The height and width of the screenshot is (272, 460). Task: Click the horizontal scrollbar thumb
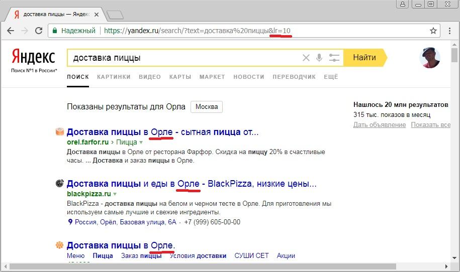[x=203, y=266]
